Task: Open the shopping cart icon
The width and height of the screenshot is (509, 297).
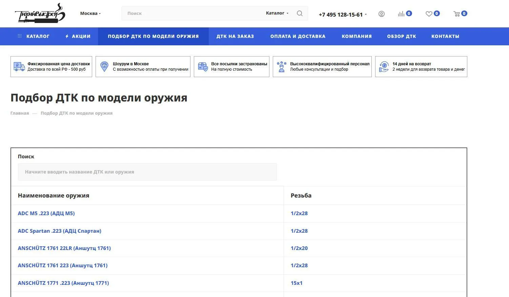Action: pyautogui.click(x=457, y=14)
